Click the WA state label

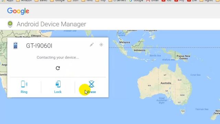(x=149, y=85)
